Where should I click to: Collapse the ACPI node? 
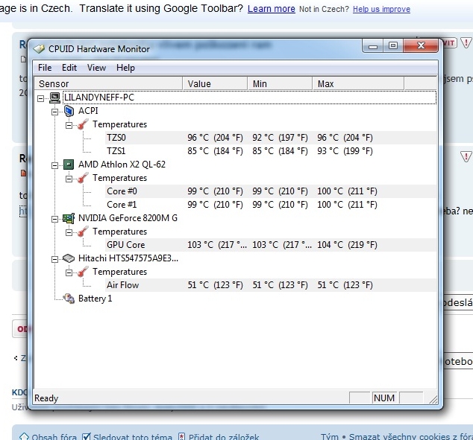tap(55, 112)
